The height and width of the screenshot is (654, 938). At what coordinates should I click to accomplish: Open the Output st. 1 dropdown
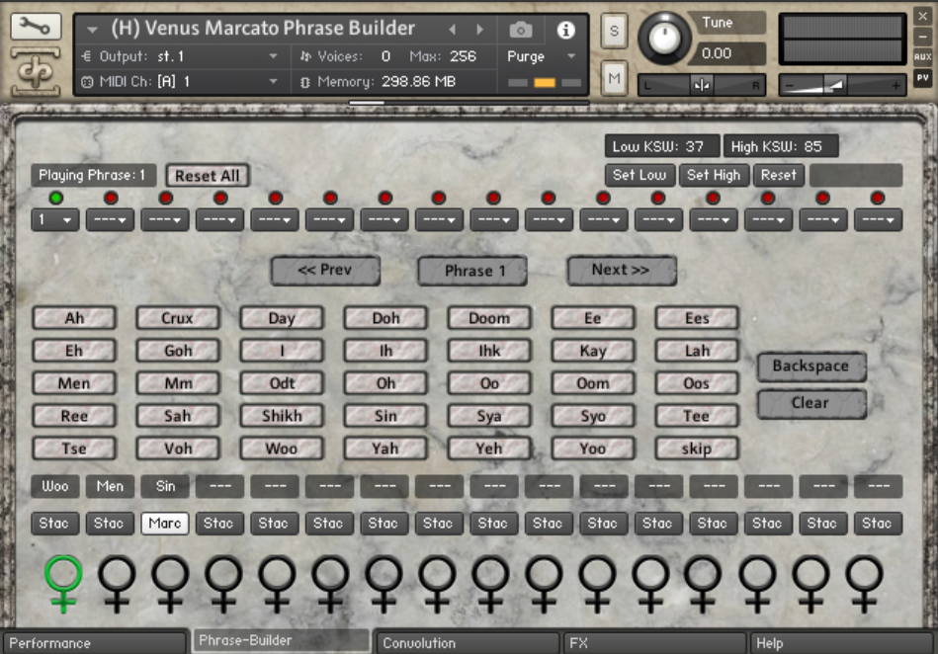pos(181,56)
